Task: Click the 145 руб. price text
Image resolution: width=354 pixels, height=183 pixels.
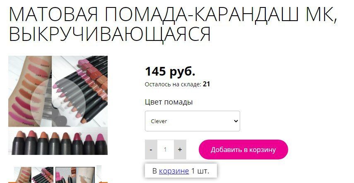Action: click(x=170, y=71)
